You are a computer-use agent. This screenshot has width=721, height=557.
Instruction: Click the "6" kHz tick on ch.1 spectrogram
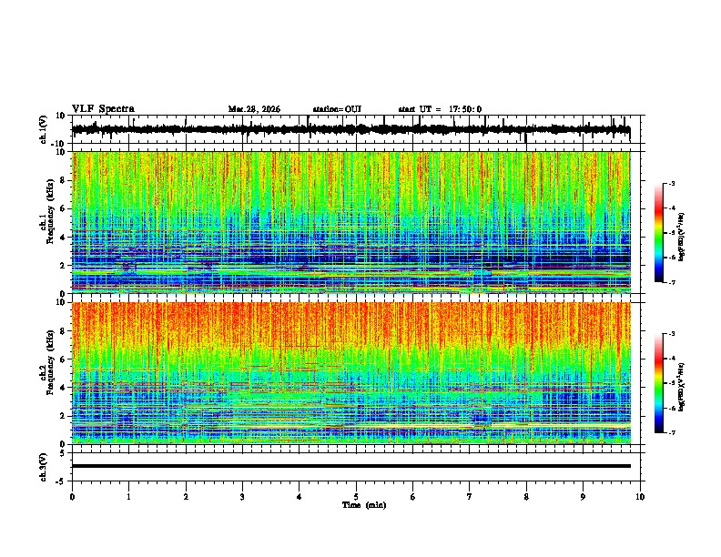pos(64,208)
